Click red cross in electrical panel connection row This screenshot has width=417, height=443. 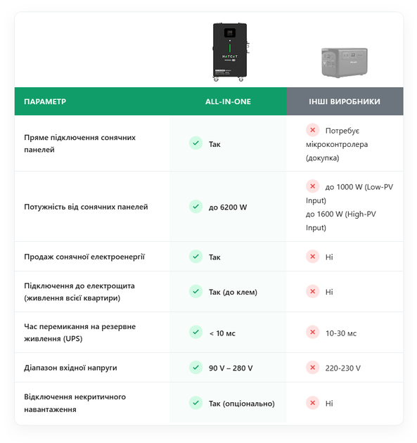tap(312, 291)
